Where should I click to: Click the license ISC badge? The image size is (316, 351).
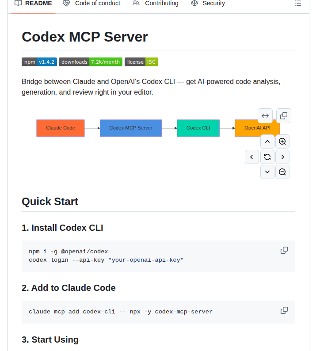point(141,62)
